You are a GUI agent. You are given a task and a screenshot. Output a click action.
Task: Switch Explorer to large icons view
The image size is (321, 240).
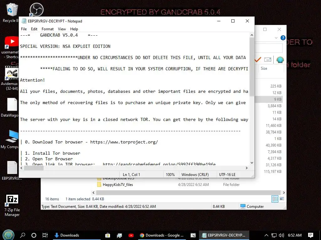[x=282, y=198]
